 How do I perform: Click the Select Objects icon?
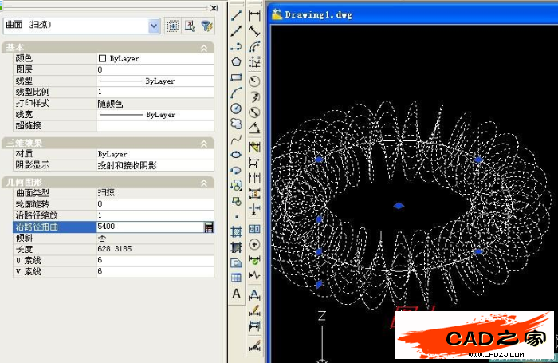point(189,26)
